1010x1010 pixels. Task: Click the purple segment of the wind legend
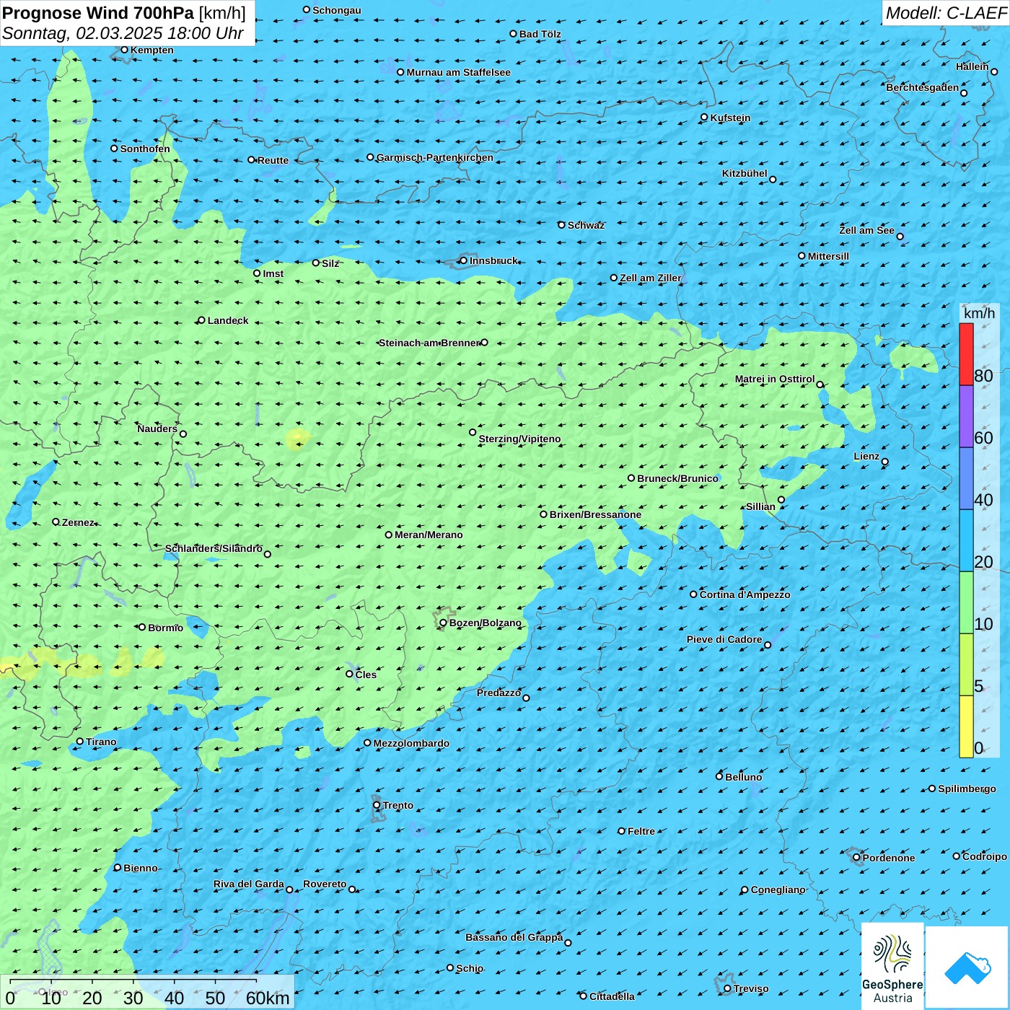click(966, 416)
